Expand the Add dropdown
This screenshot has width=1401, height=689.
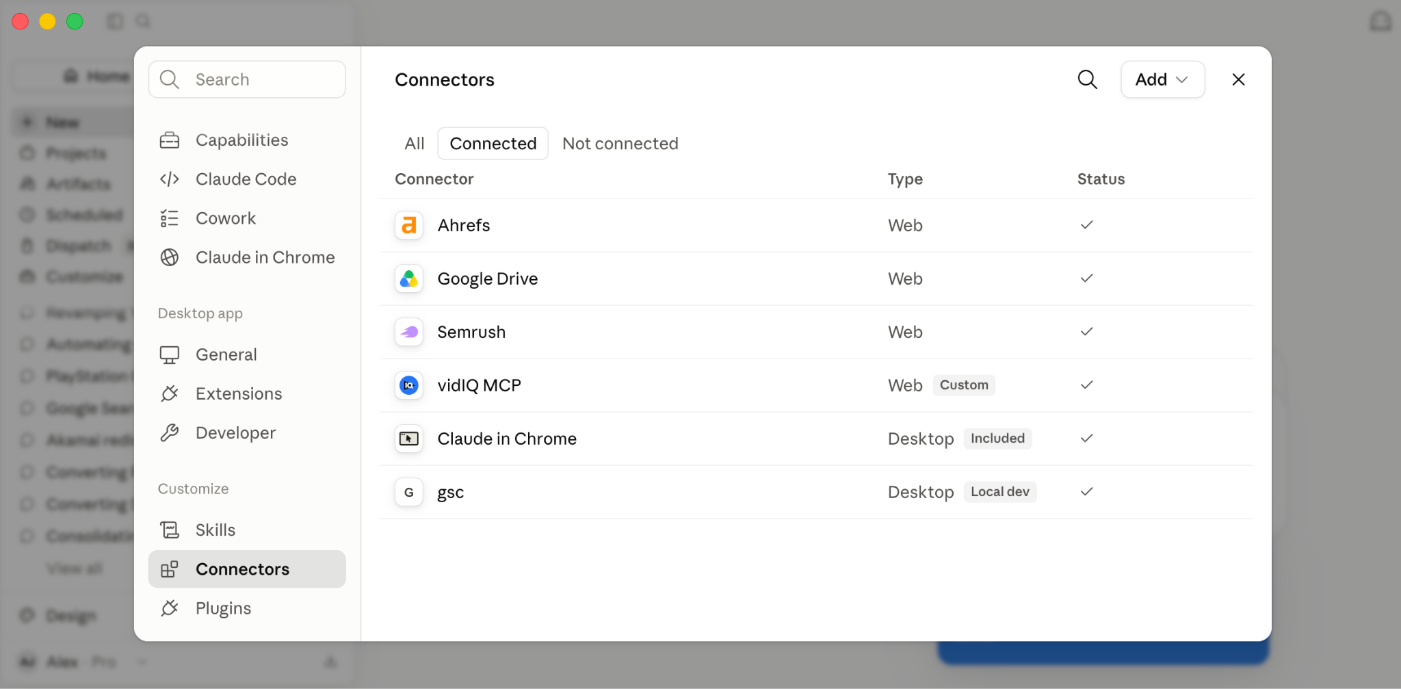coord(1162,79)
